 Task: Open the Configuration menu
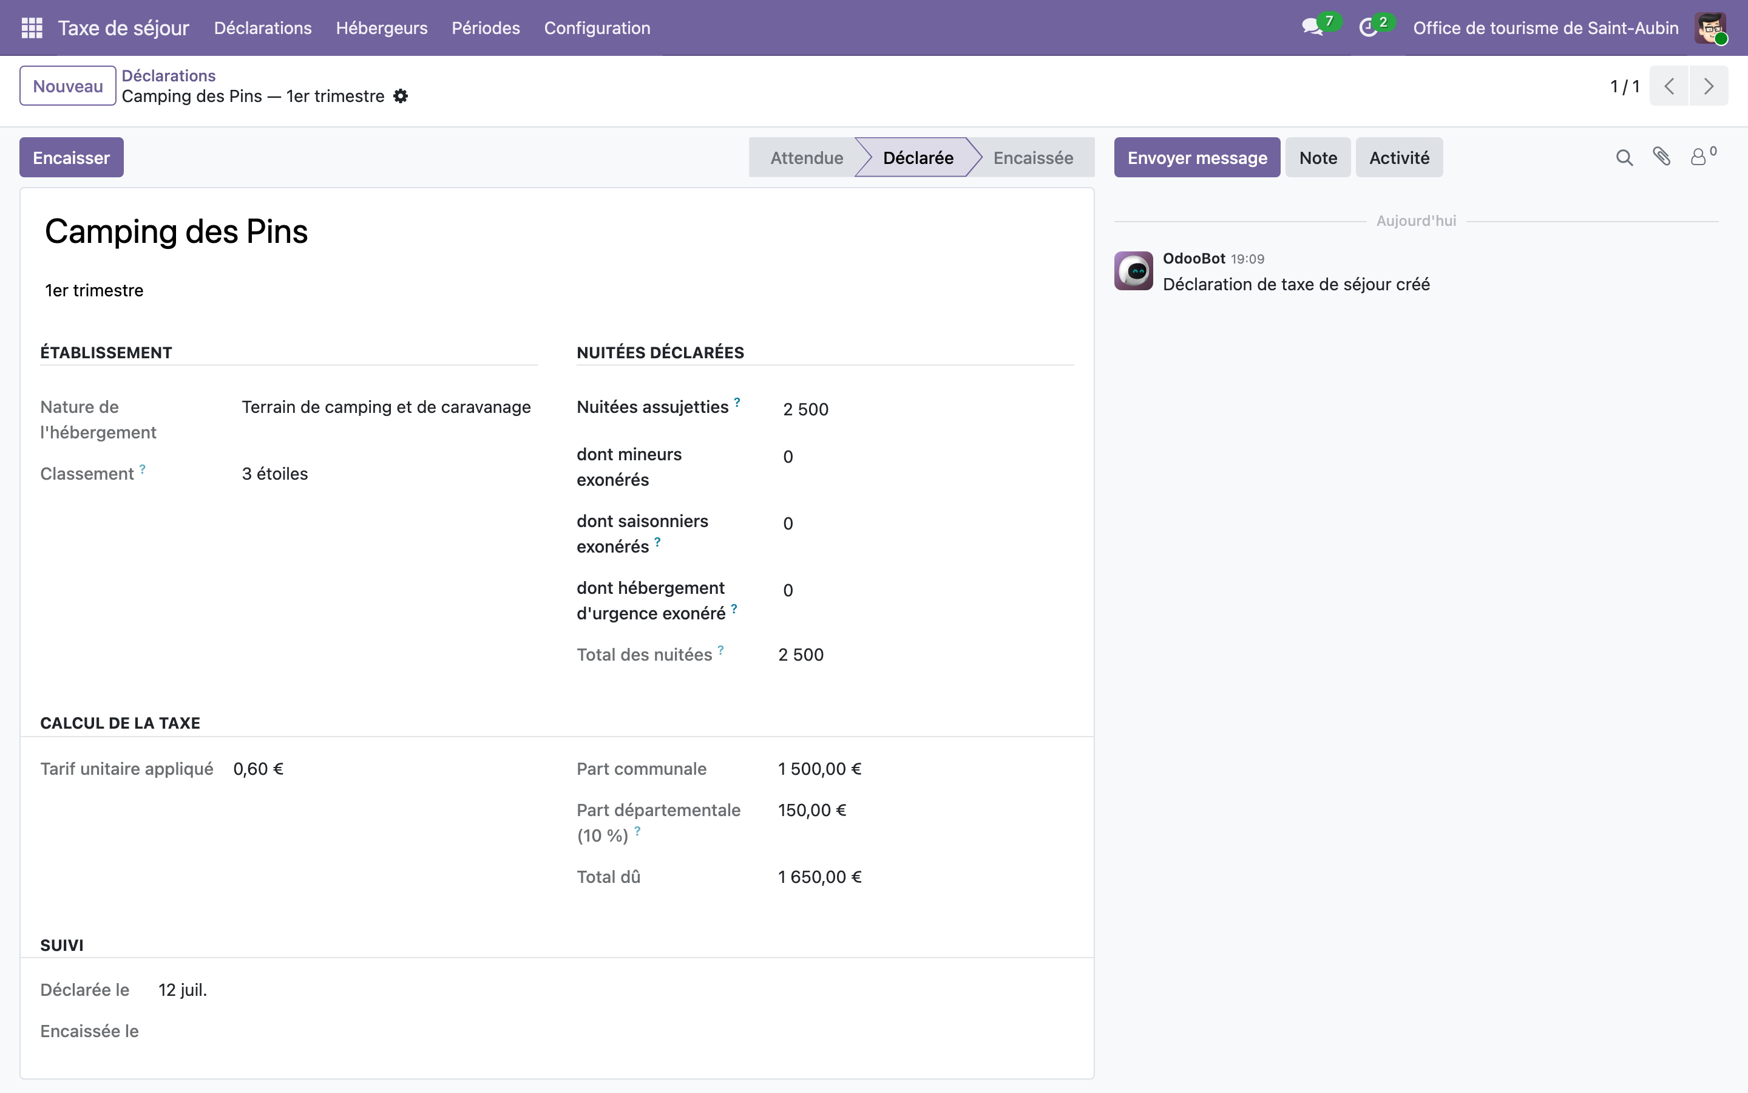(x=597, y=28)
